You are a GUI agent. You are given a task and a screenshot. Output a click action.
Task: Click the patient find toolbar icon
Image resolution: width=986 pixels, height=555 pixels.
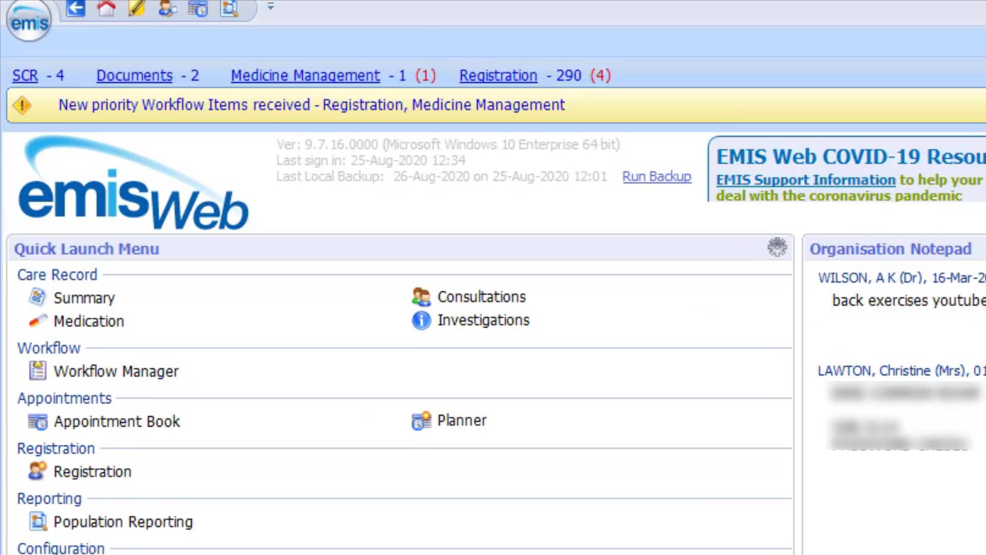[x=167, y=8]
